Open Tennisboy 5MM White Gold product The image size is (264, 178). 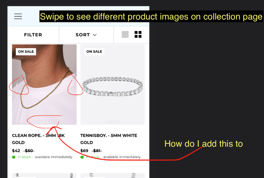click(109, 139)
